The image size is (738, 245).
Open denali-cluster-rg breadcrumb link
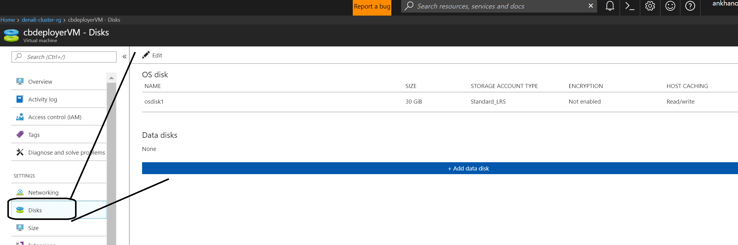coord(41,20)
